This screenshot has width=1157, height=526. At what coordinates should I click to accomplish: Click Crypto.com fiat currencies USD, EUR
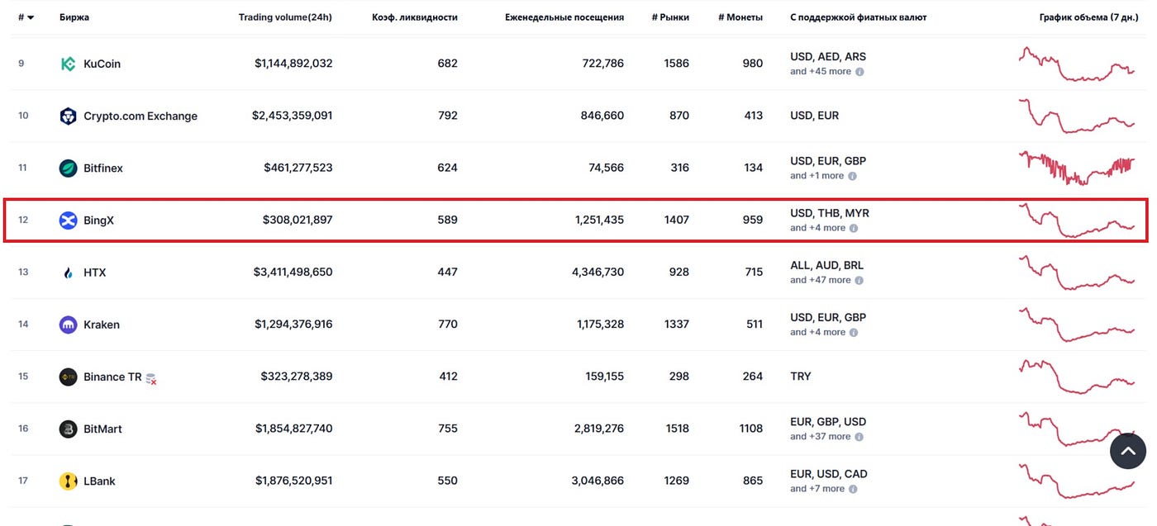pyautogui.click(x=815, y=116)
